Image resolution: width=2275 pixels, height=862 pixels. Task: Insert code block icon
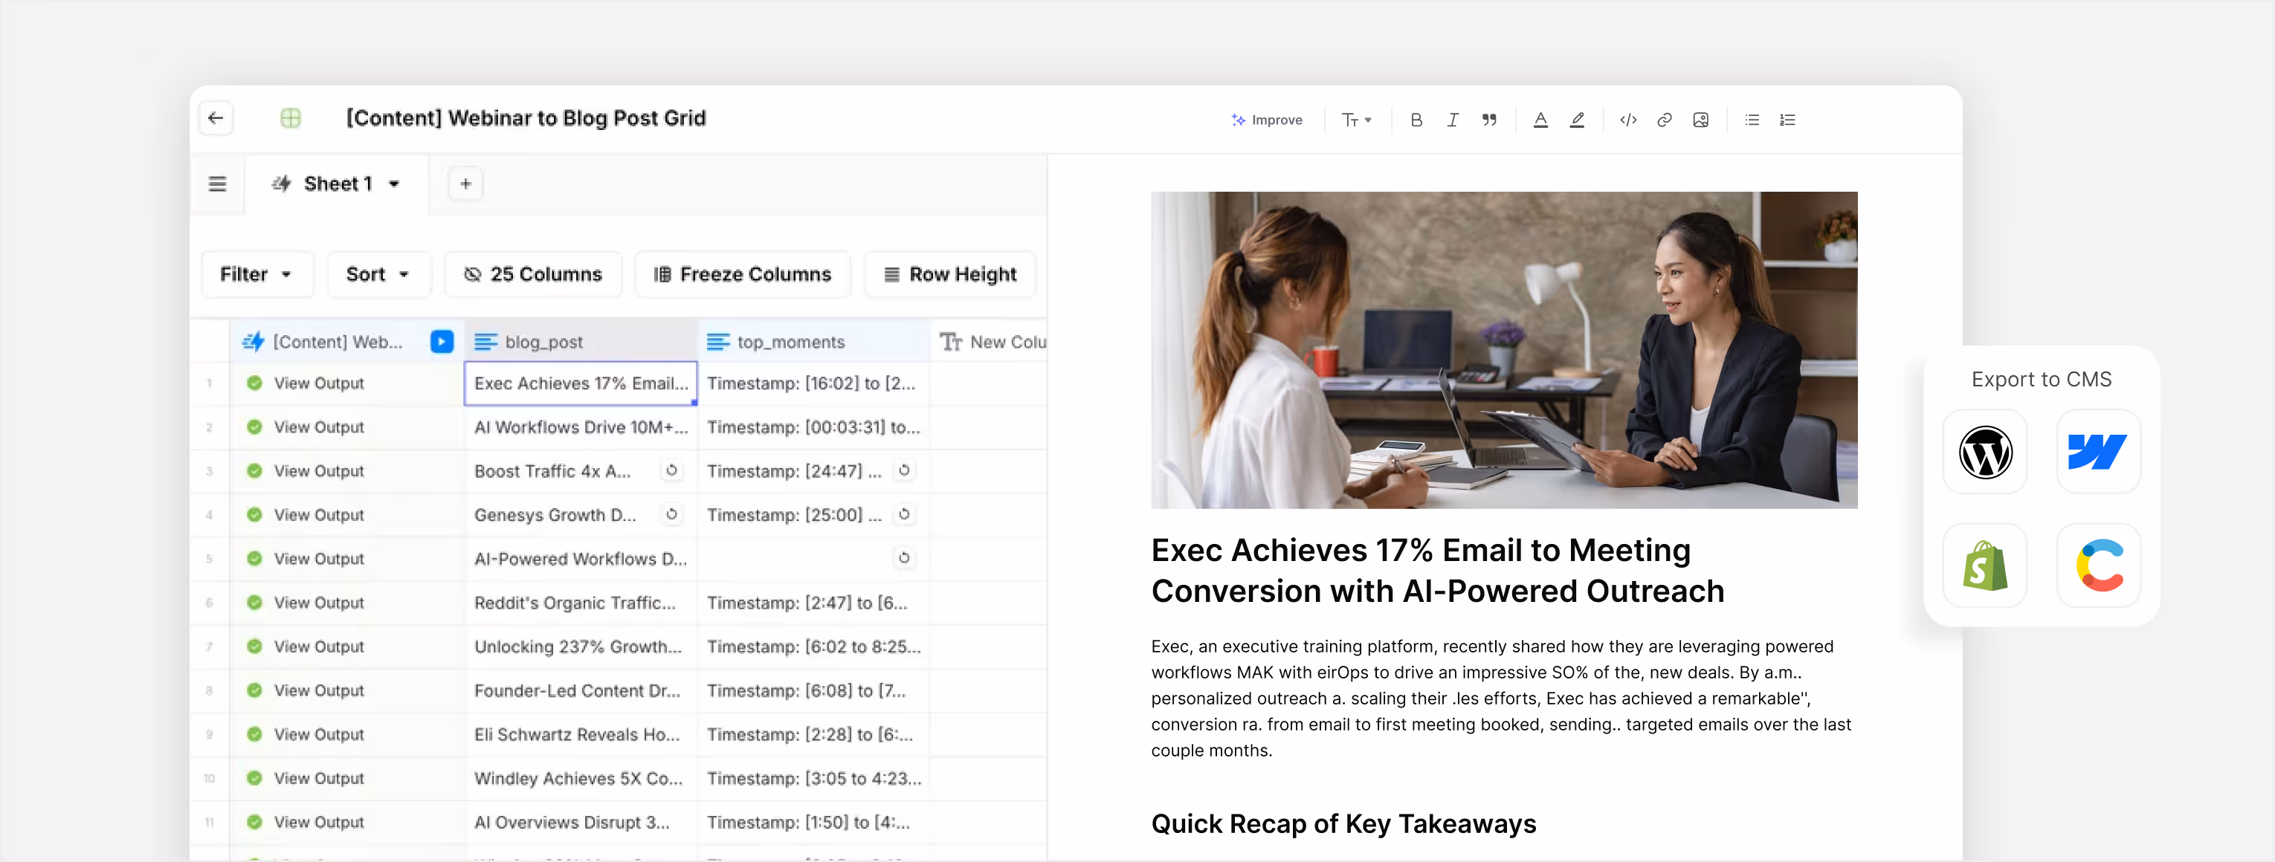coord(1627,120)
